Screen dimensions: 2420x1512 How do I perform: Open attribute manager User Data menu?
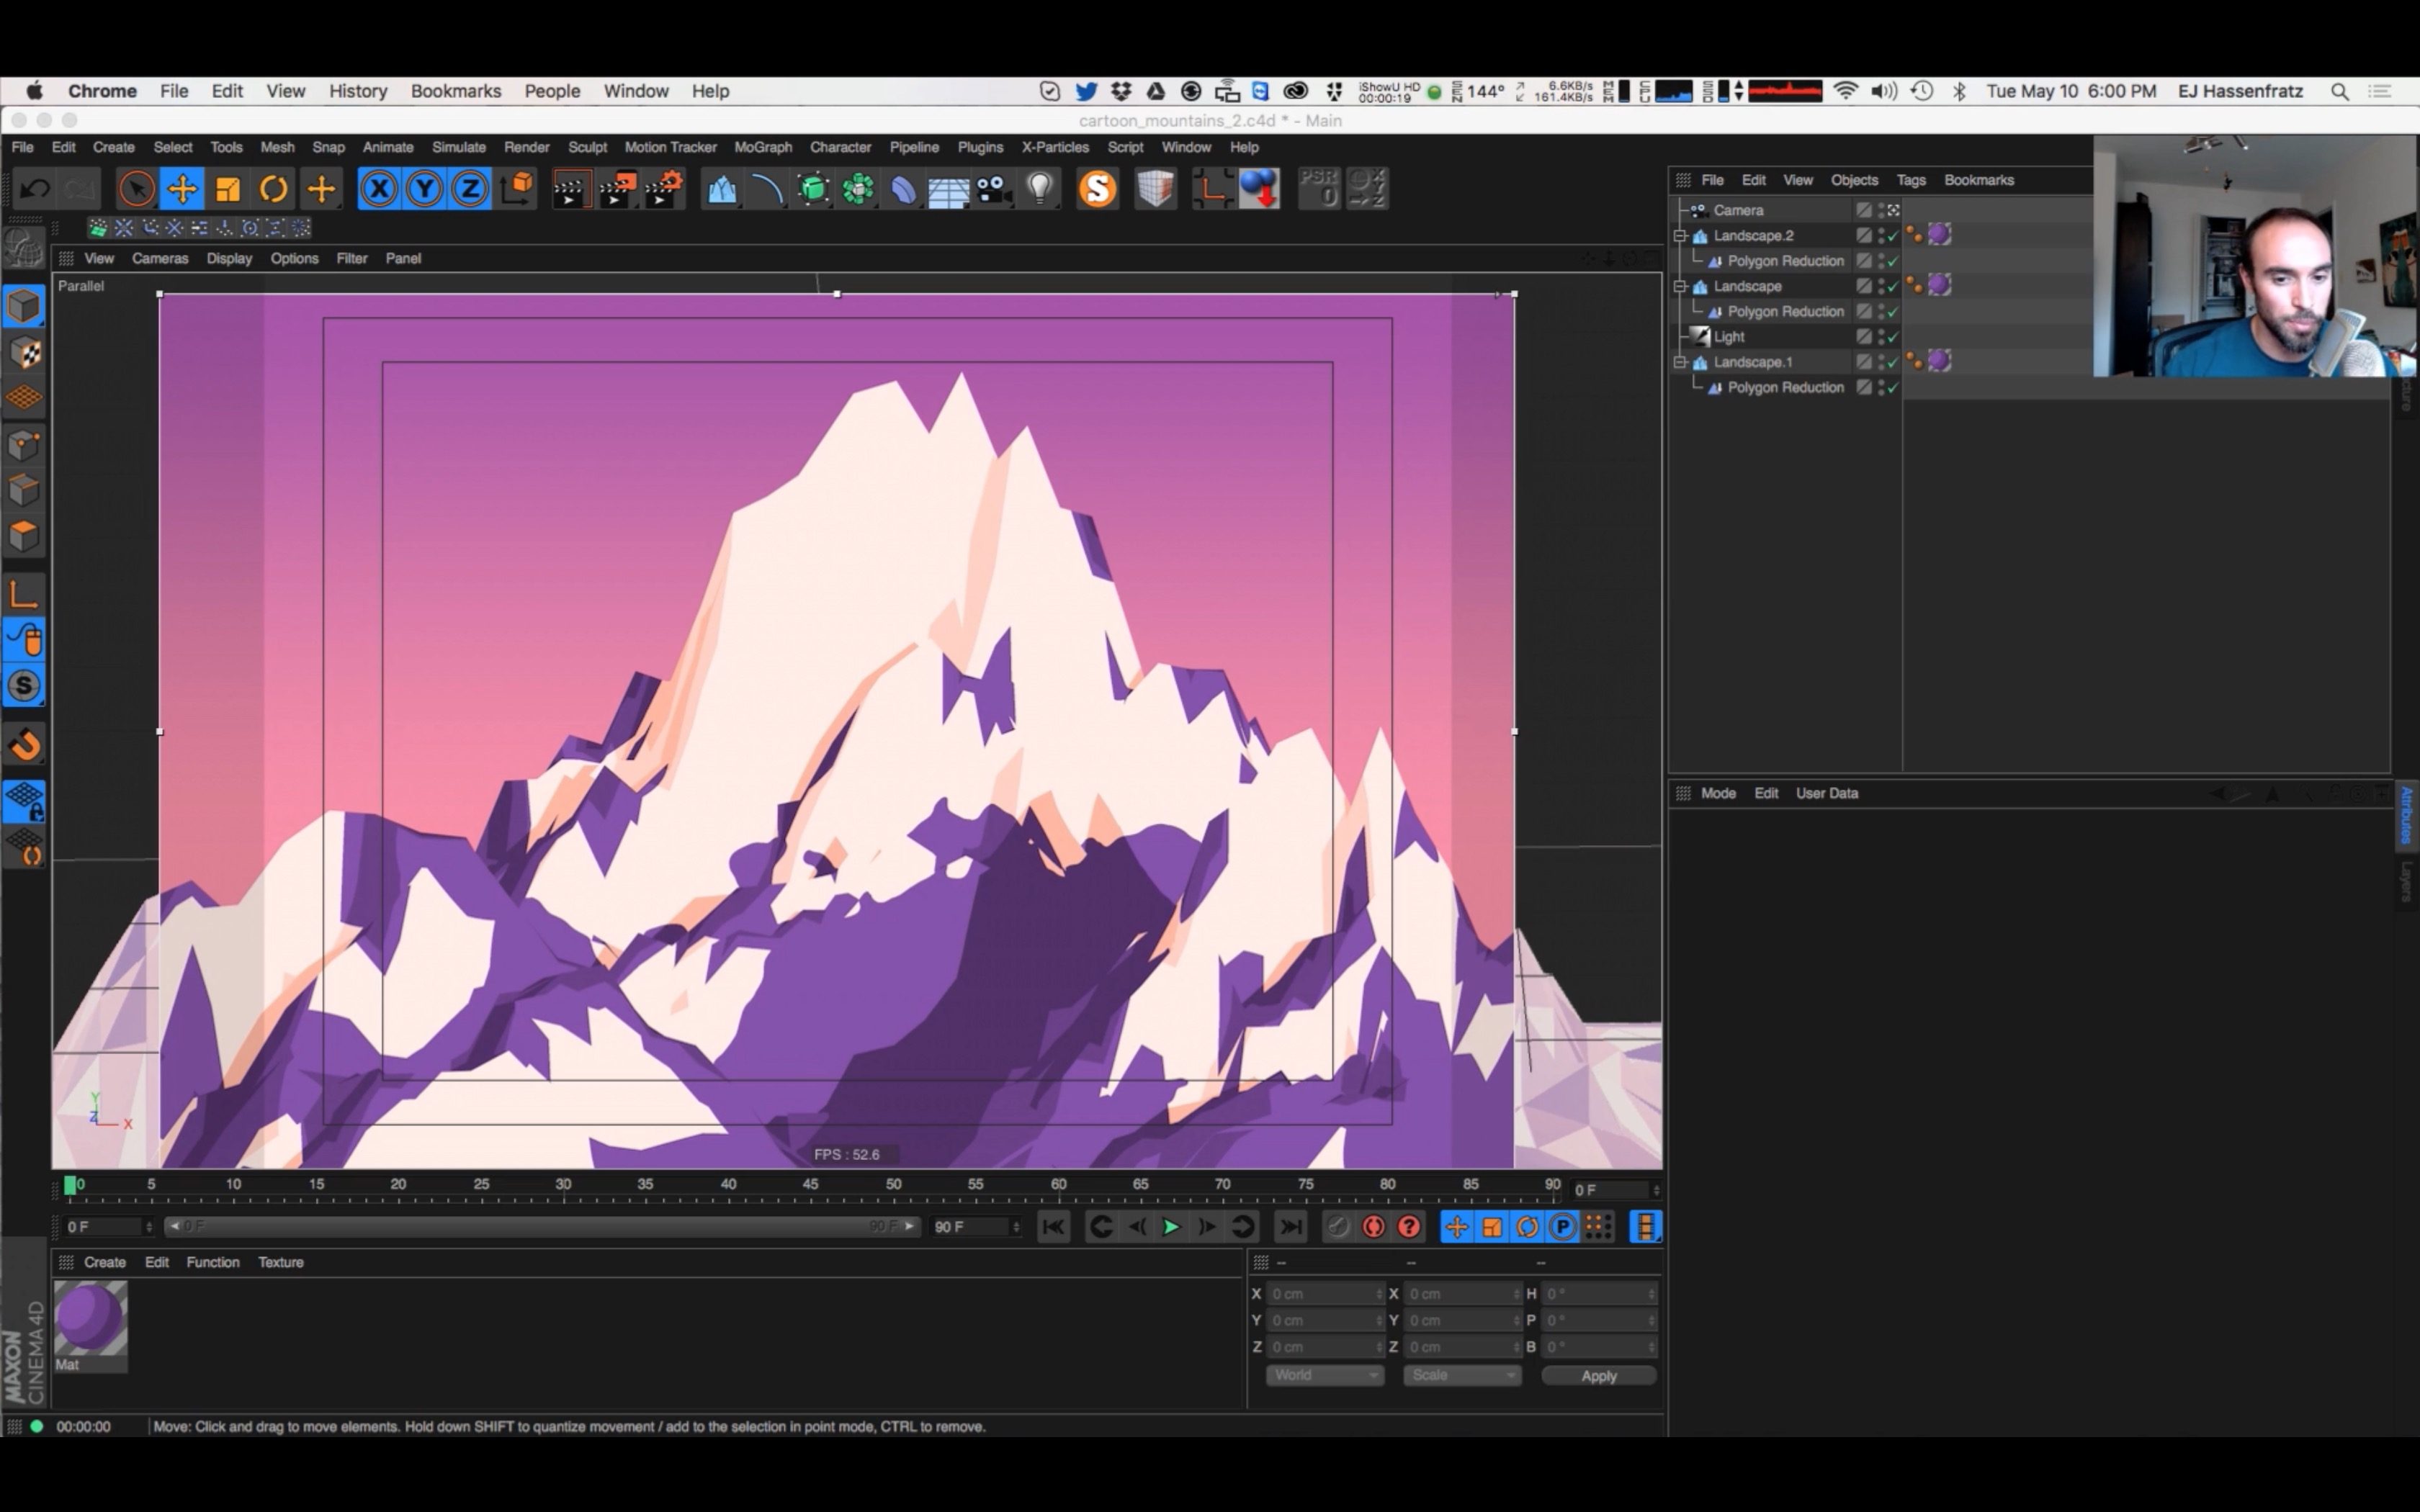click(x=1827, y=793)
